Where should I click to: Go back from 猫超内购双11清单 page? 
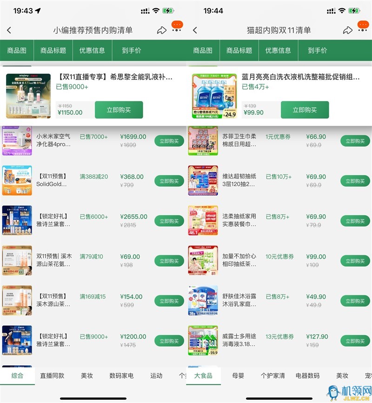click(195, 30)
